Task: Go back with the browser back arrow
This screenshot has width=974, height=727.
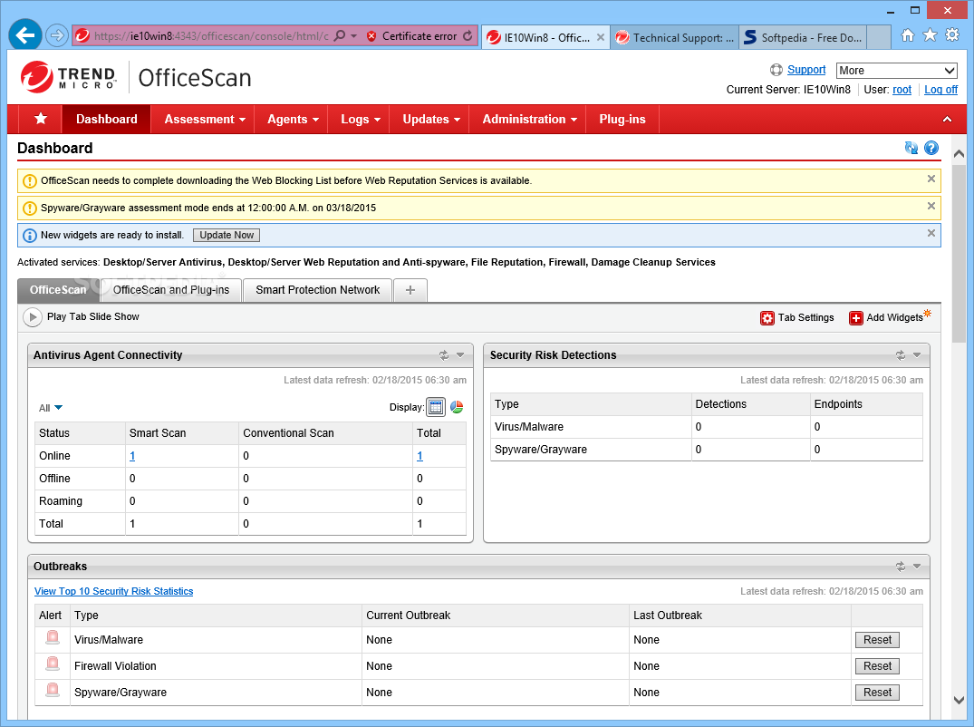Action: (25, 35)
